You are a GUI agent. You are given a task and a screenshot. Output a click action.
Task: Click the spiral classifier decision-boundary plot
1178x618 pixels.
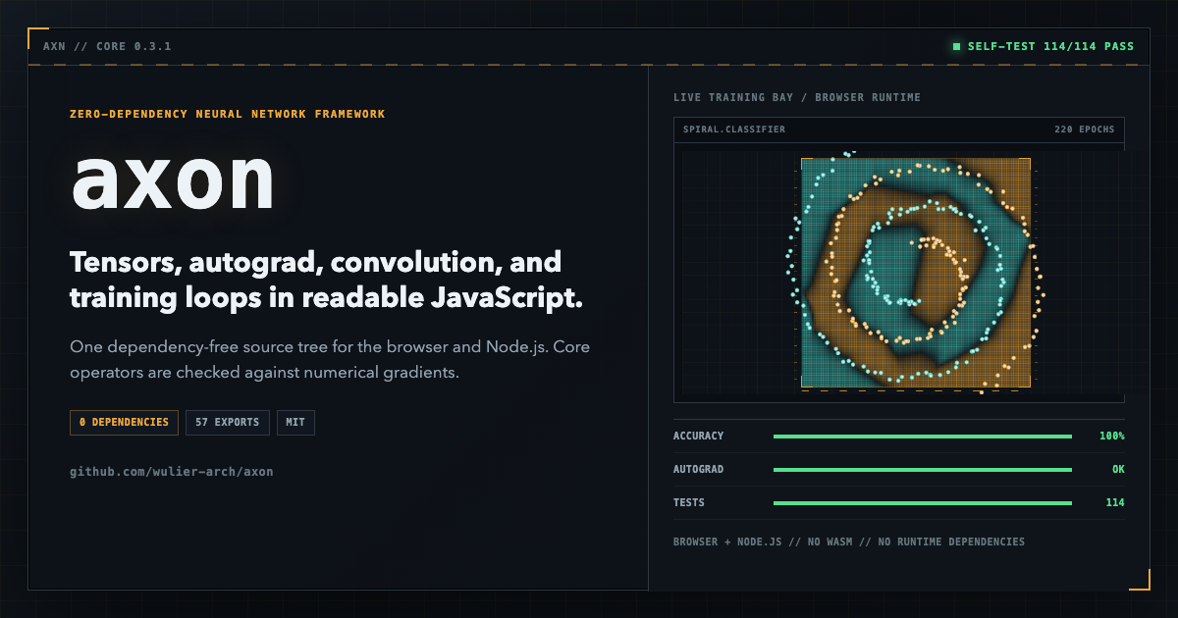coord(916,273)
